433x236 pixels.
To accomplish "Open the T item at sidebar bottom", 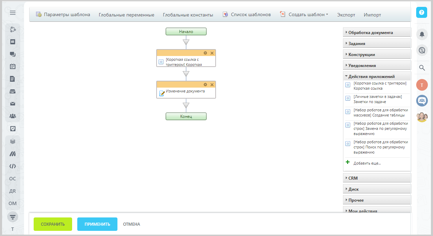I will click(13, 229).
